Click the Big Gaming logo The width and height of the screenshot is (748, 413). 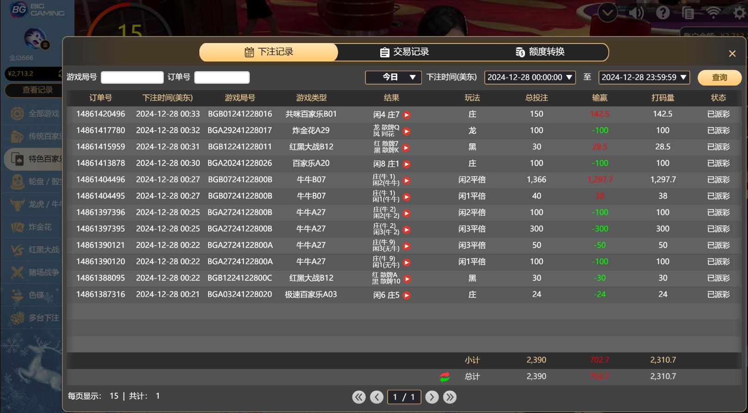click(x=37, y=10)
